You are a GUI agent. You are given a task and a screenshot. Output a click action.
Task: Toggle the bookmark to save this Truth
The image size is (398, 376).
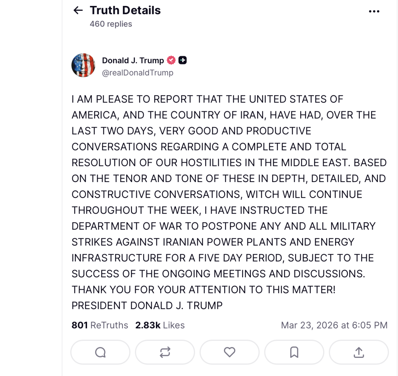click(x=294, y=352)
